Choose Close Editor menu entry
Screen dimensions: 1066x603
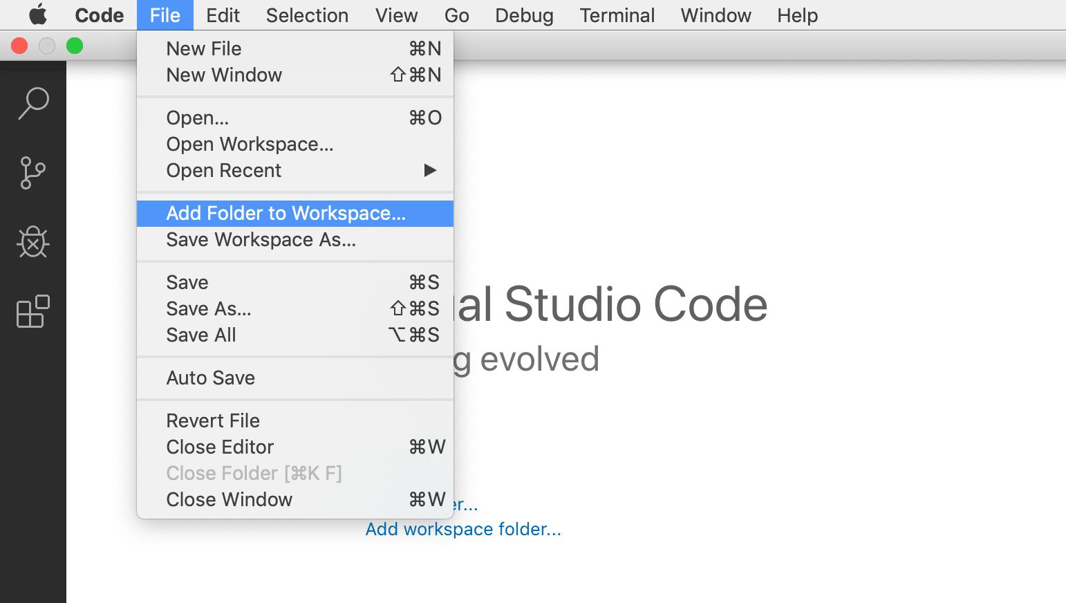(295, 447)
